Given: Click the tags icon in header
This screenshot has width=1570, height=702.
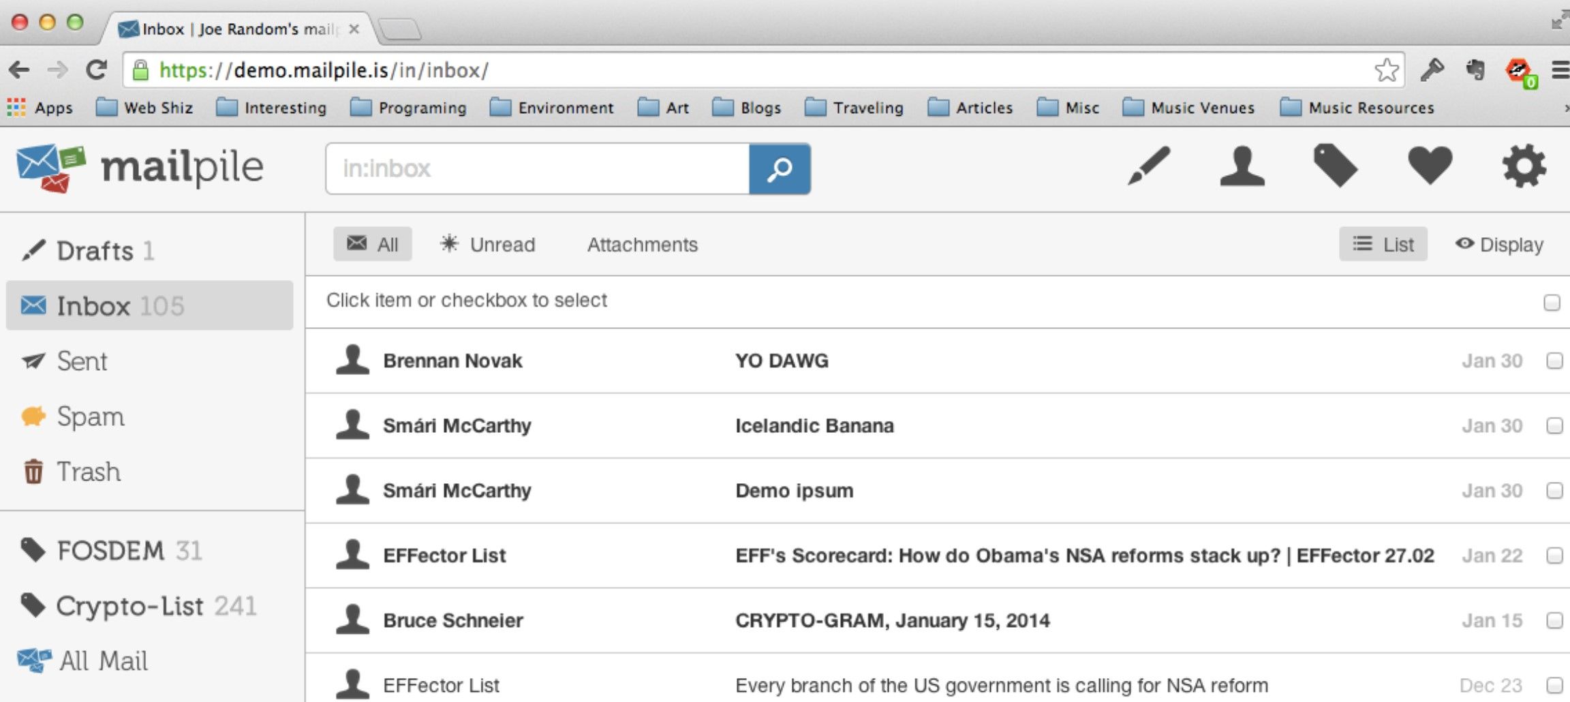Looking at the screenshot, I should pos(1335,166).
